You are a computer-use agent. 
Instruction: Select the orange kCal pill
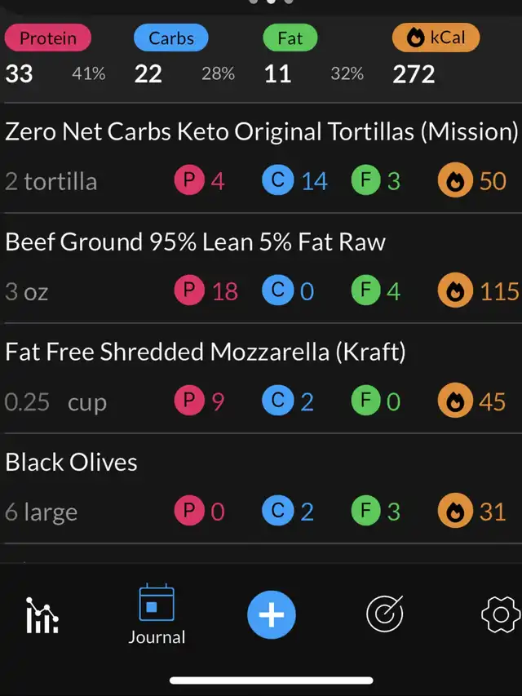pyautogui.click(x=436, y=38)
